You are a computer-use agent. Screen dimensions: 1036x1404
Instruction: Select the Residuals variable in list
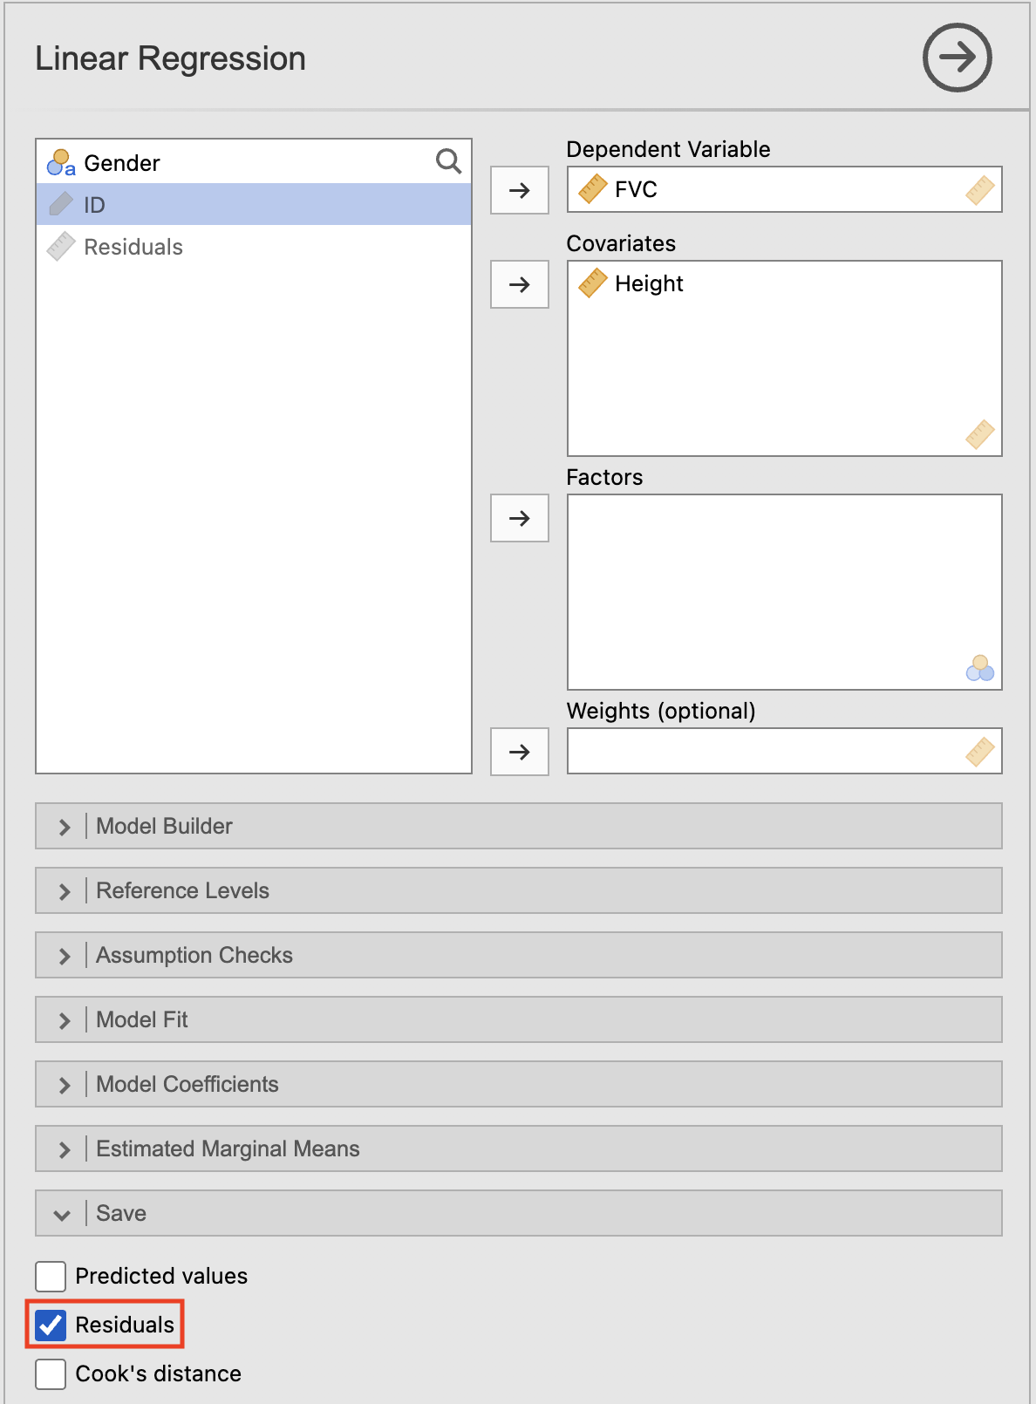pyautogui.click(x=133, y=247)
